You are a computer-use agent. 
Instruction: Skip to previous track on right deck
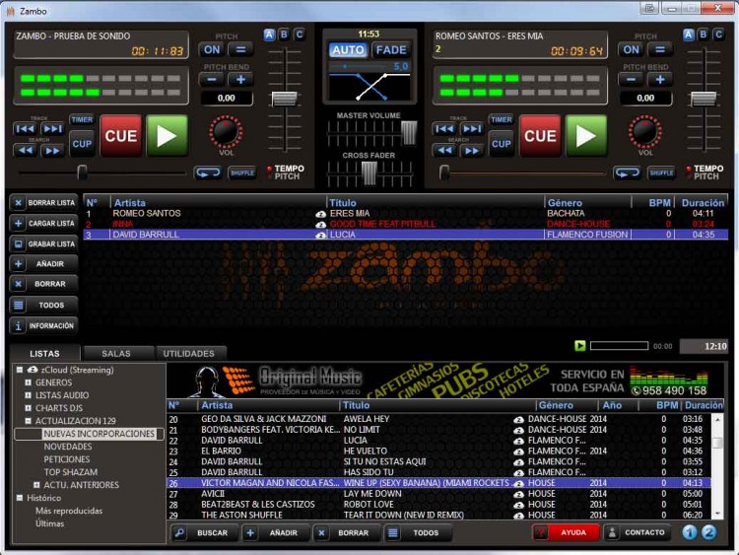coord(444,129)
